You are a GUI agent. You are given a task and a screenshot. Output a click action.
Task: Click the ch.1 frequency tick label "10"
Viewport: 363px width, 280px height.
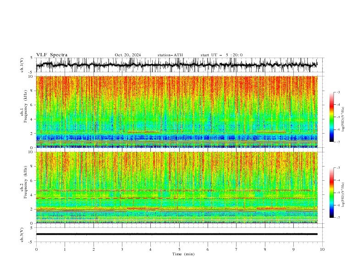click(32, 76)
